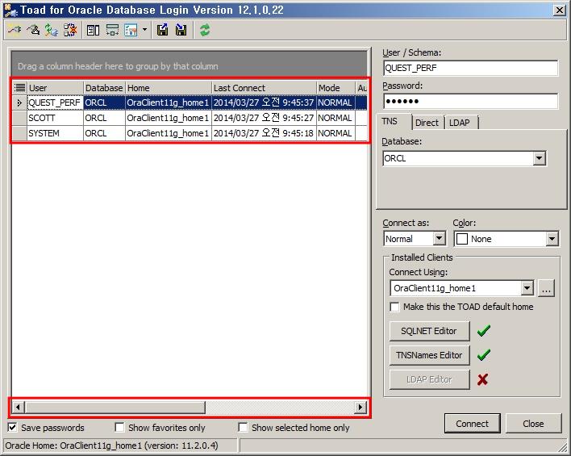Viewport: 571px width, 456px height.
Task: Uncheck the Save passwords checkbox
Action: coord(13,428)
